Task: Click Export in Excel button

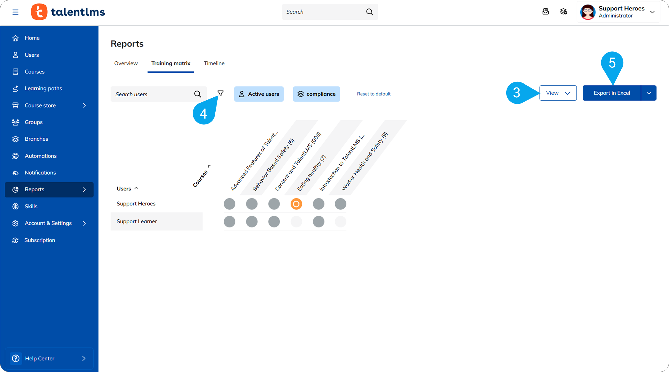Action: pyautogui.click(x=611, y=93)
